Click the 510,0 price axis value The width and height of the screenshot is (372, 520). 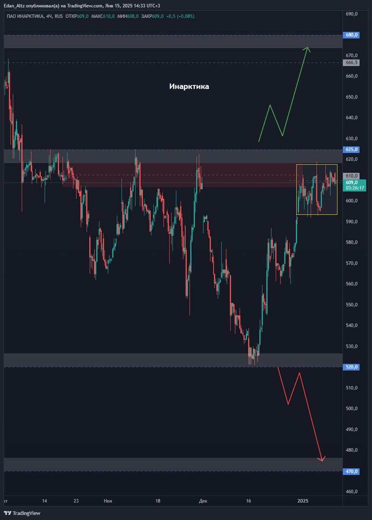pyautogui.click(x=351, y=388)
